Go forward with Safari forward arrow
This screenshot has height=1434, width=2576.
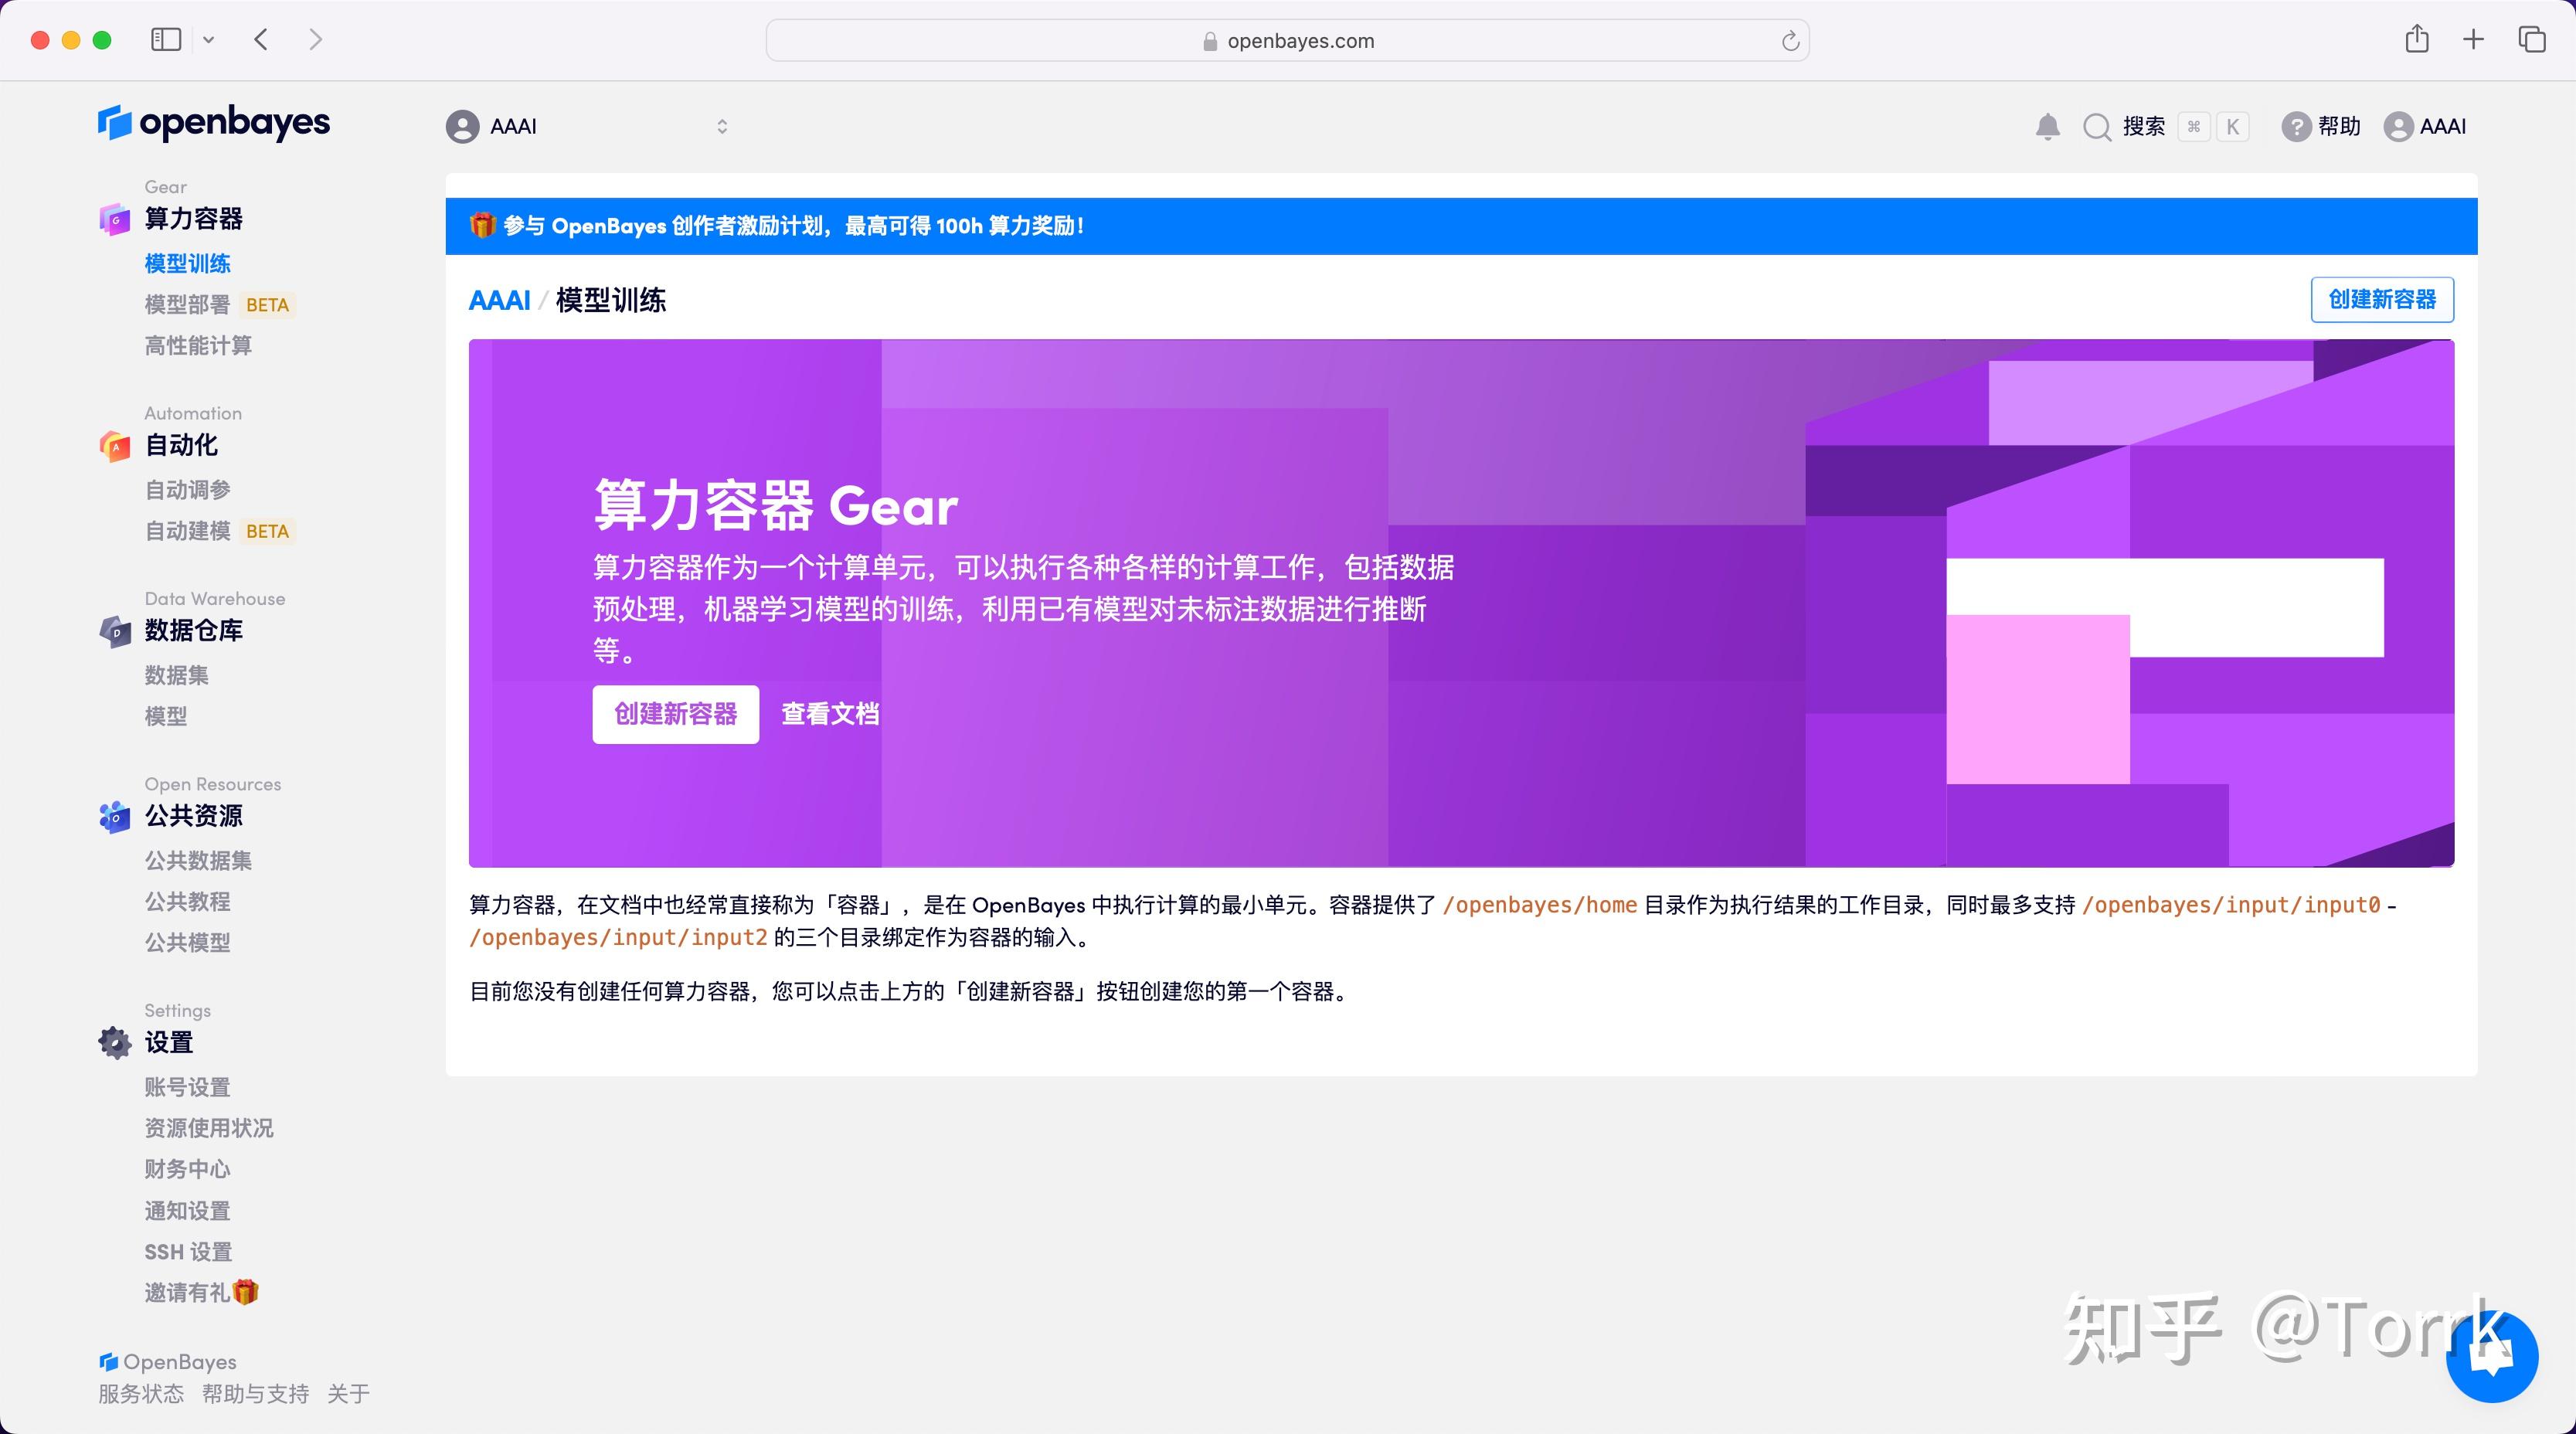[316, 40]
